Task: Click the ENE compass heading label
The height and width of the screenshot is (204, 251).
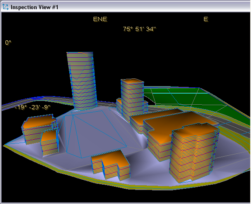Action: 100,19
